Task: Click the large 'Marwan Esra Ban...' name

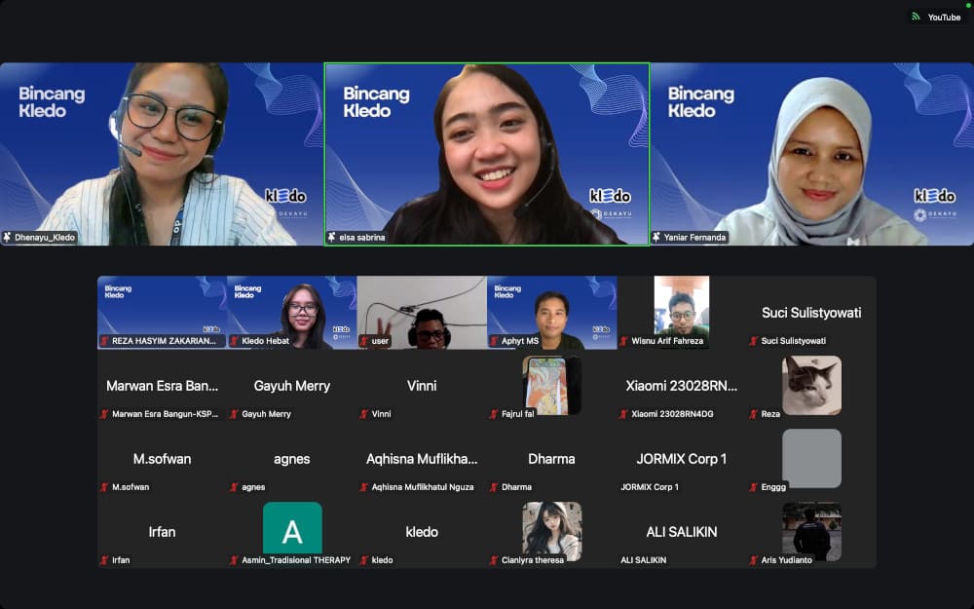Action: (162, 386)
